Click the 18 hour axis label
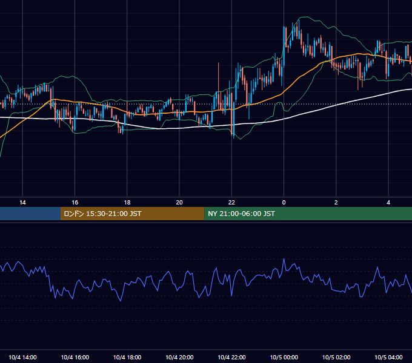The image size is (412, 363). (127, 203)
